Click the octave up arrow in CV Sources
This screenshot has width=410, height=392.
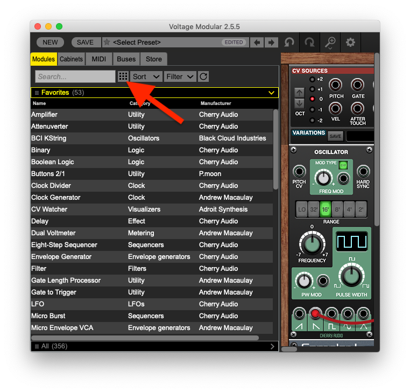(x=299, y=93)
